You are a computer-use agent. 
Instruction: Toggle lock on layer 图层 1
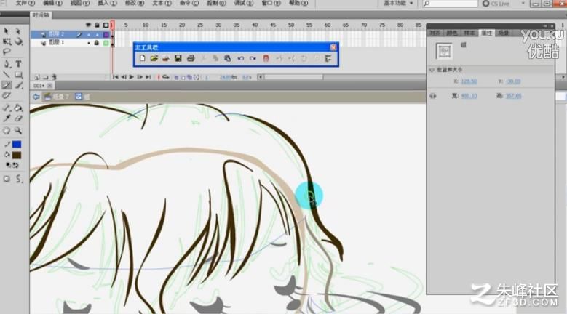pyautogui.click(x=97, y=43)
